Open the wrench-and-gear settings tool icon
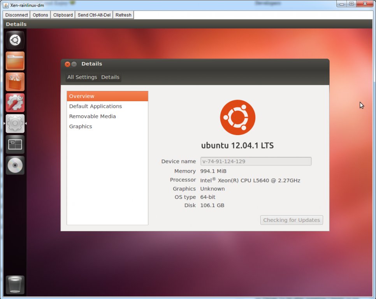376x299 pixels. [x=15, y=103]
